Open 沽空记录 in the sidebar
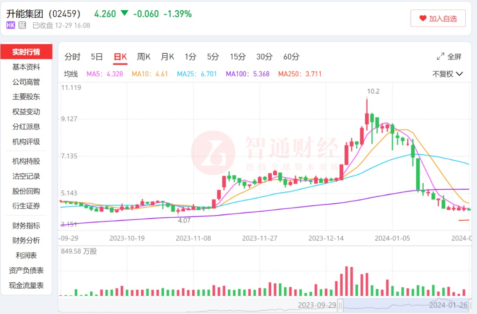This screenshot has height=314, width=477. tap(26, 176)
